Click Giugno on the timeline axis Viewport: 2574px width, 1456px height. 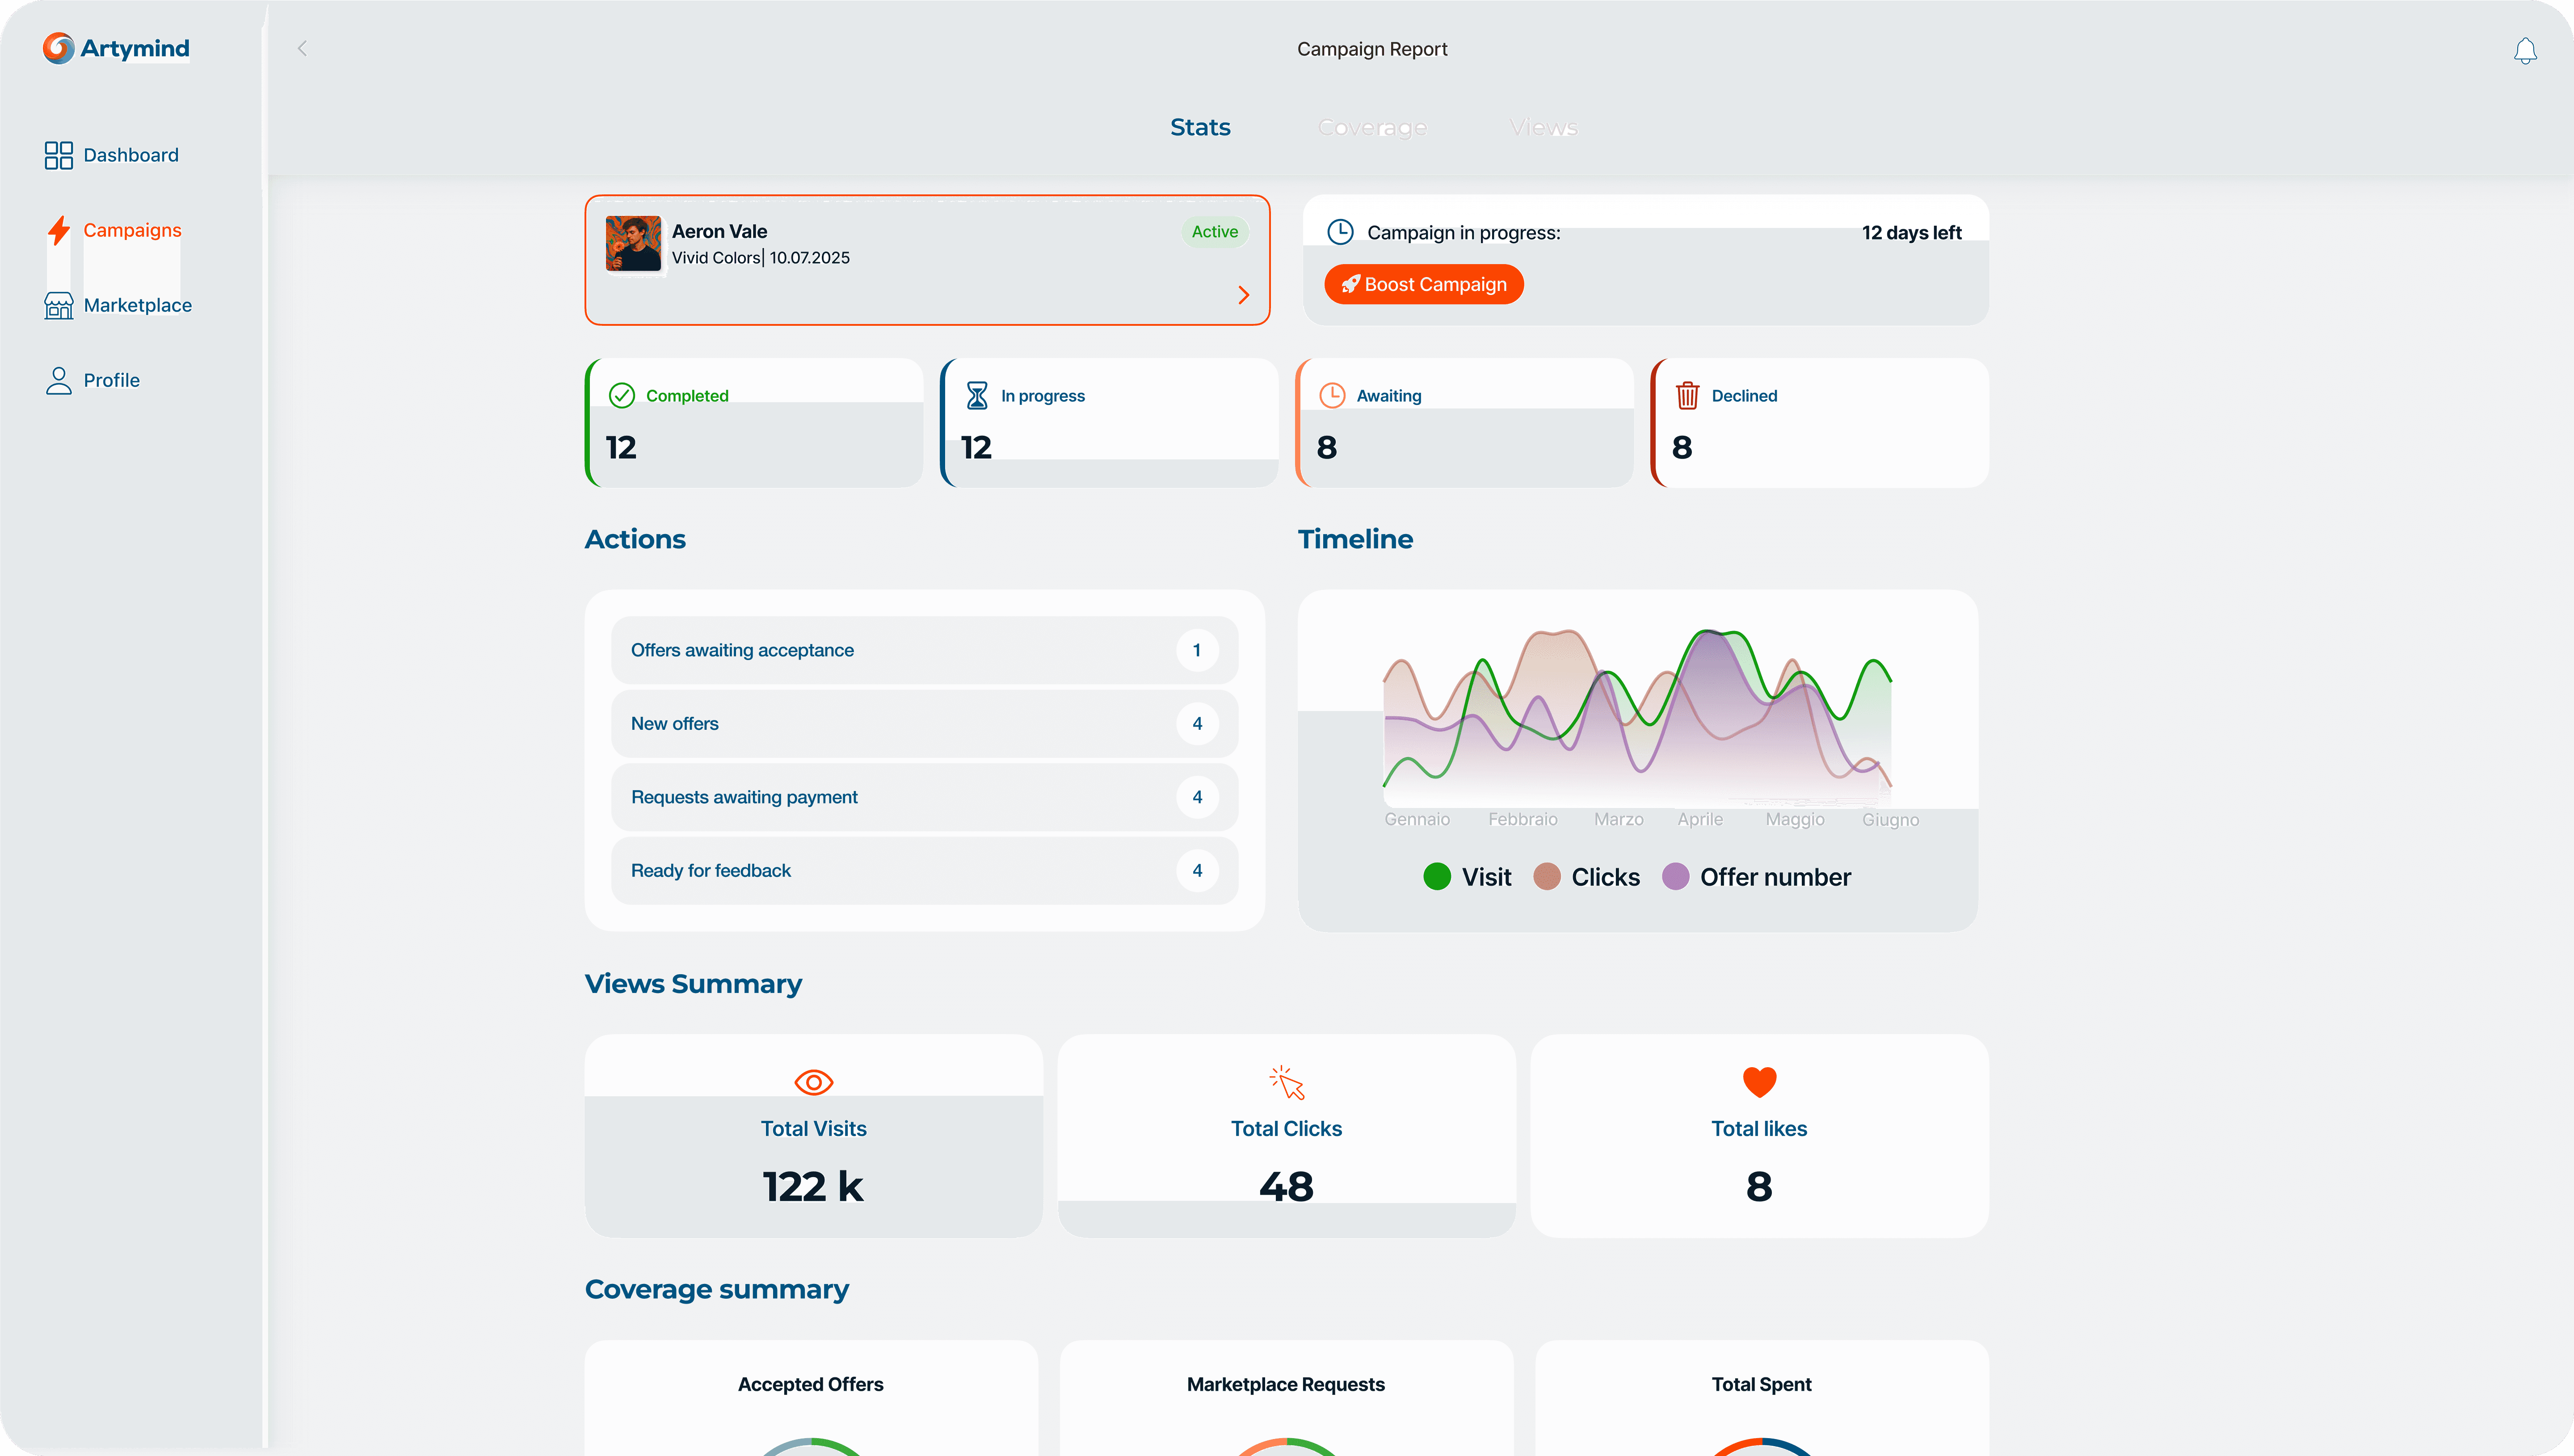(x=1890, y=820)
